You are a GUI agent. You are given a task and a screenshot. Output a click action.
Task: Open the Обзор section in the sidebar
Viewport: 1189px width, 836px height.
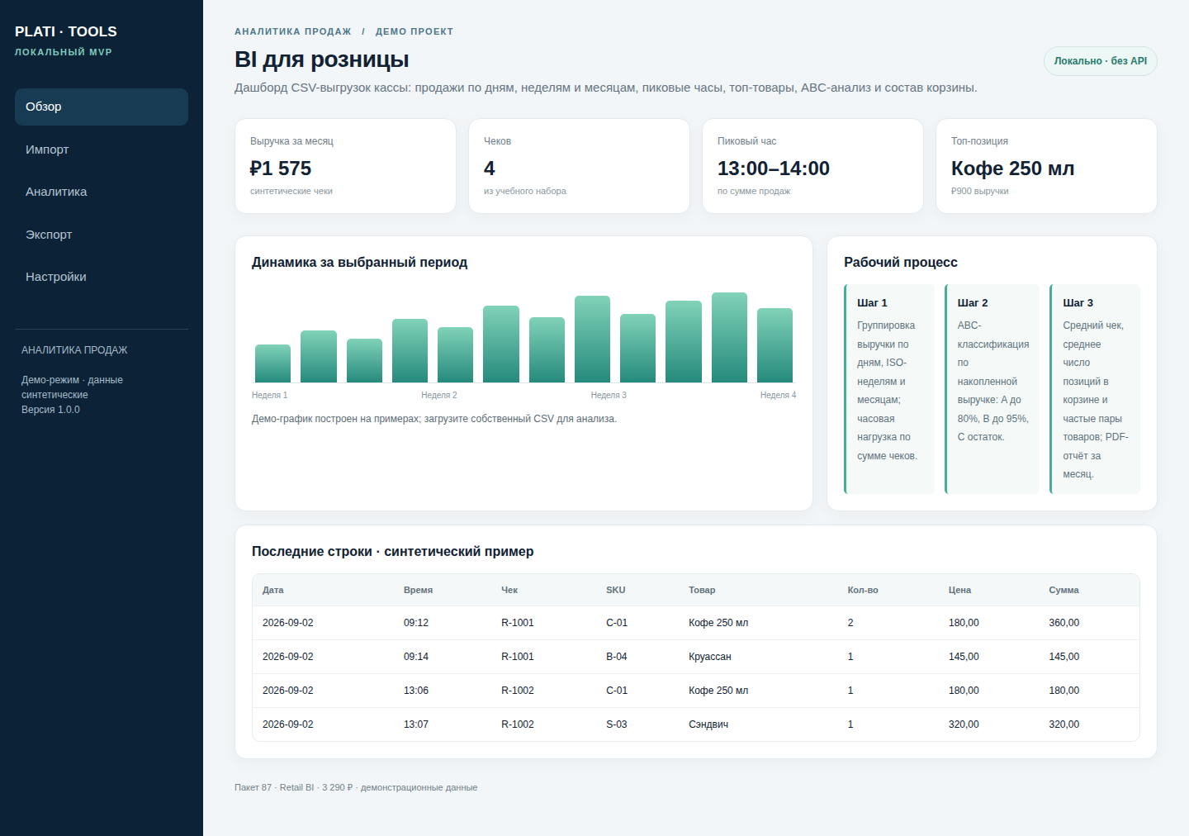point(102,107)
